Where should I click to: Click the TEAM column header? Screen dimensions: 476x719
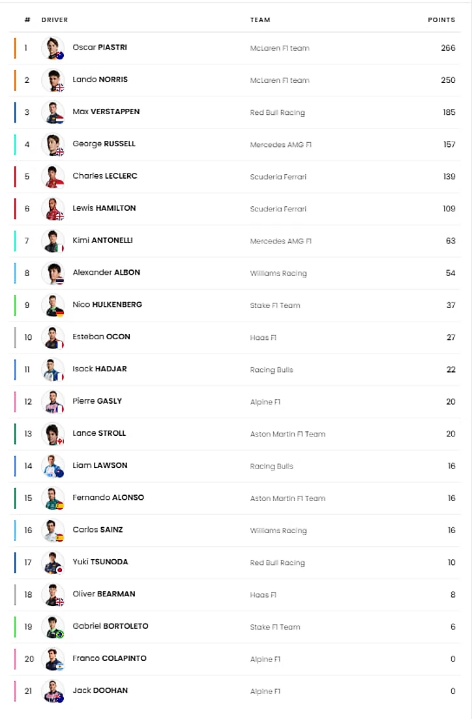click(x=260, y=20)
